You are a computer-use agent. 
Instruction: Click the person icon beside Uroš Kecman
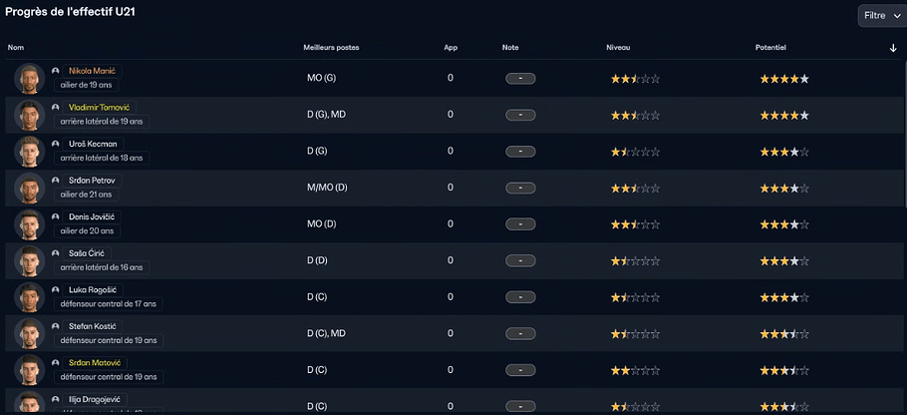point(56,144)
